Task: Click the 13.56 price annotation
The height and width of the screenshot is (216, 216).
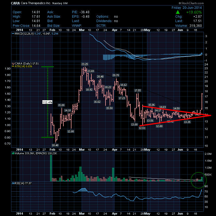Action: tap(150, 120)
